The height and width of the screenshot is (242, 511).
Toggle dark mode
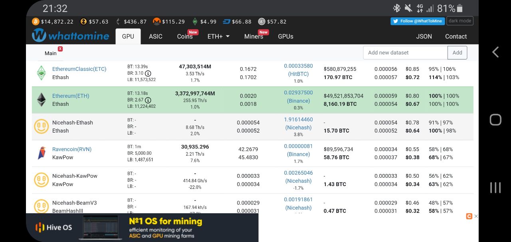point(460,21)
